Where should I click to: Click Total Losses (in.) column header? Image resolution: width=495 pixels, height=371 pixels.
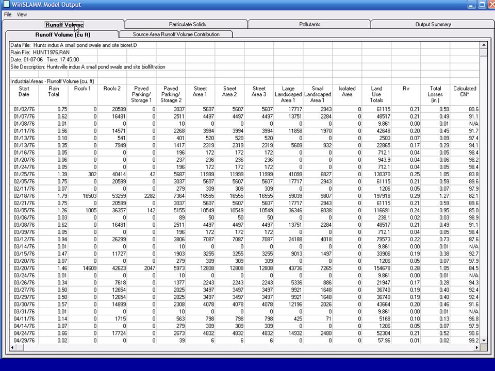[435, 94]
